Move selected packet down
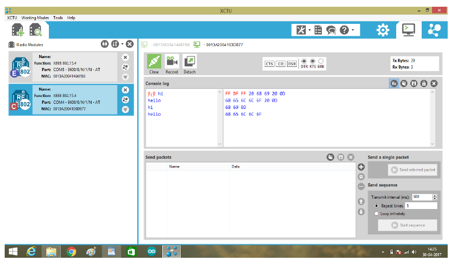Screen dimensions: 456x264 (361, 212)
